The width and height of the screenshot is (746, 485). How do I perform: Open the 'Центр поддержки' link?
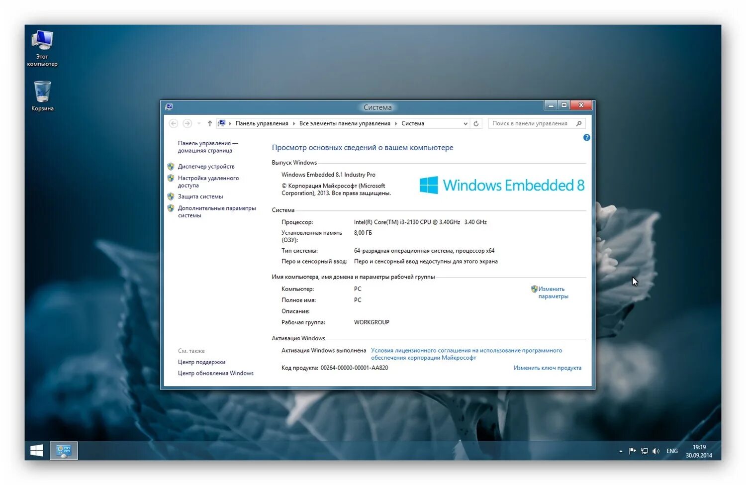coord(201,362)
